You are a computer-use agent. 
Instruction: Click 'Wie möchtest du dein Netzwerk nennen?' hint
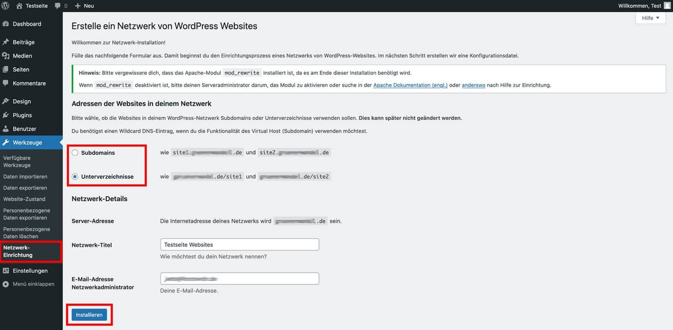(x=213, y=256)
